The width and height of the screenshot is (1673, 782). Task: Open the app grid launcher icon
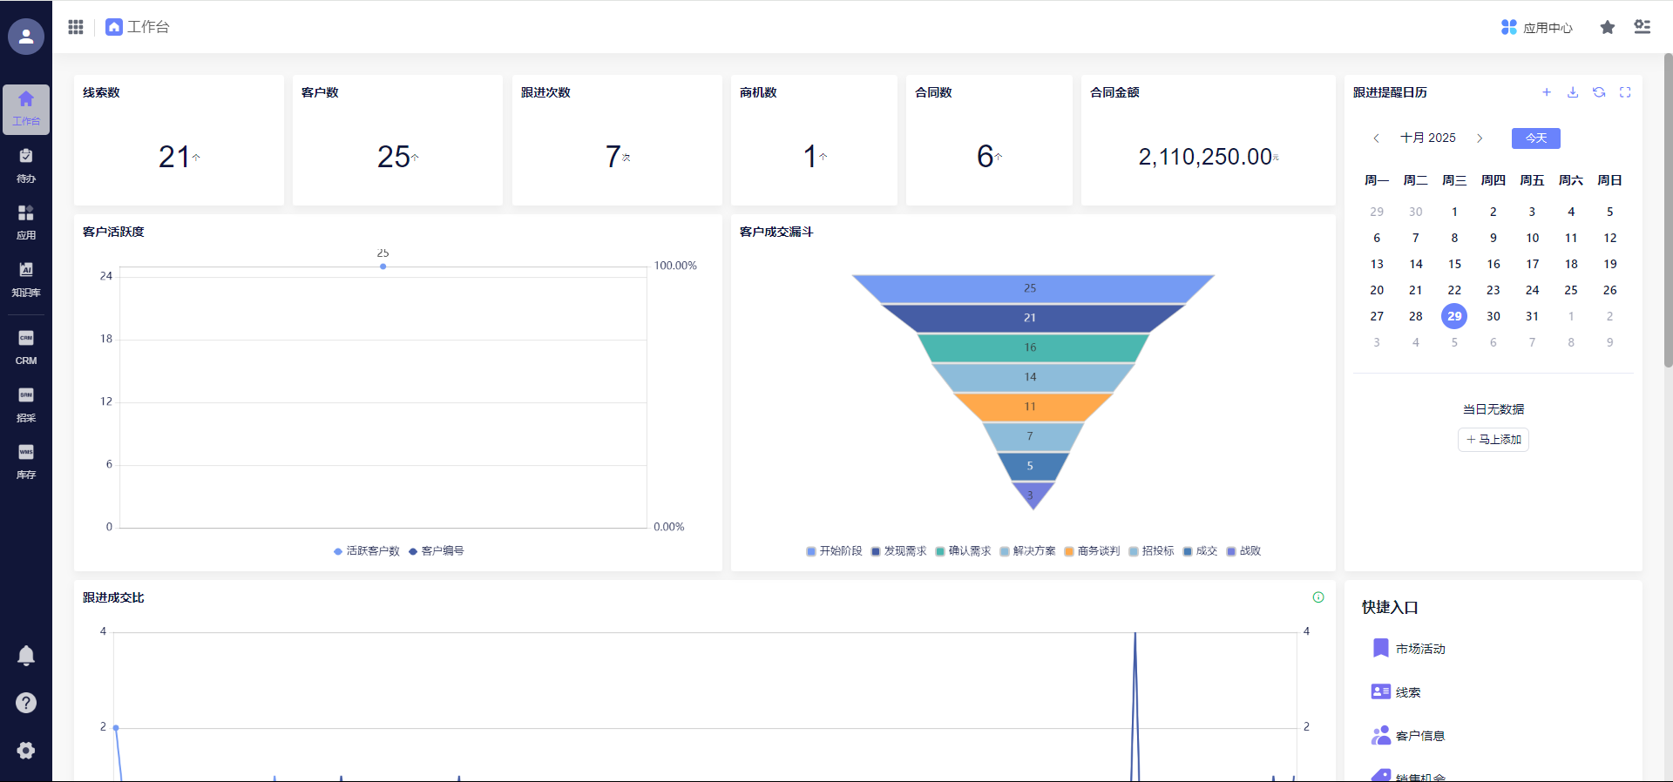[x=76, y=27]
